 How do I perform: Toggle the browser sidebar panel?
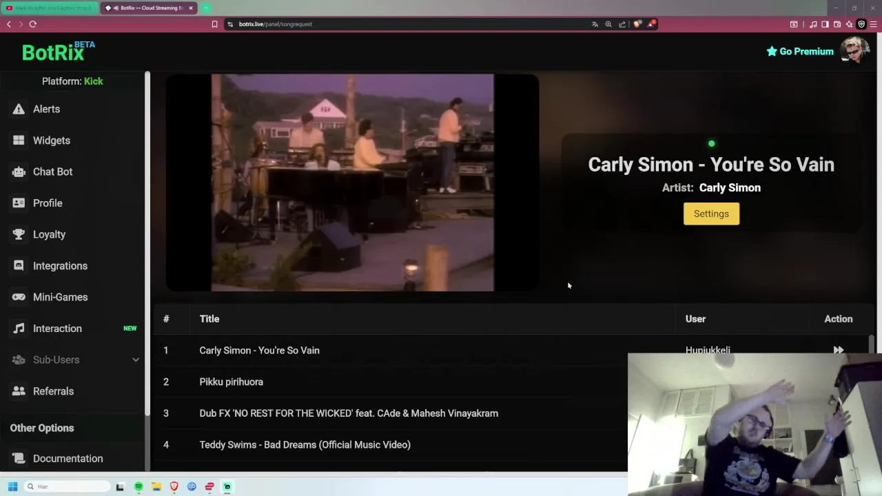click(825, 24)
